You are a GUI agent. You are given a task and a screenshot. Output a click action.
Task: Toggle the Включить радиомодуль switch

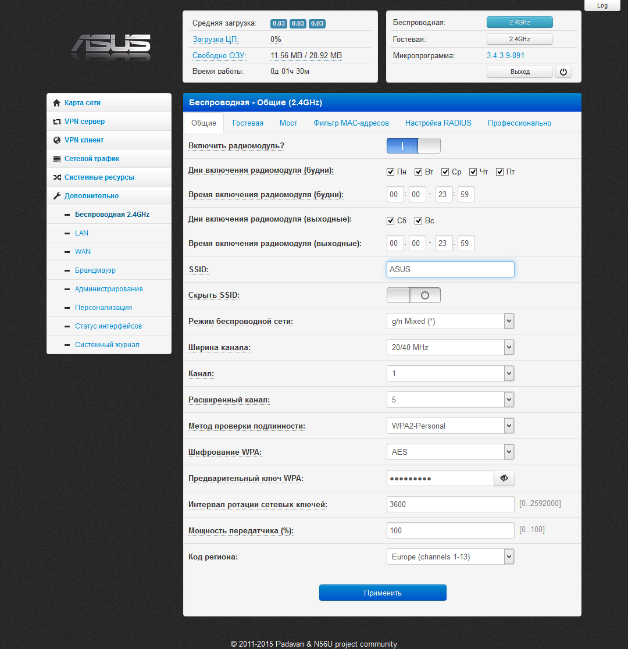[413, 146]
